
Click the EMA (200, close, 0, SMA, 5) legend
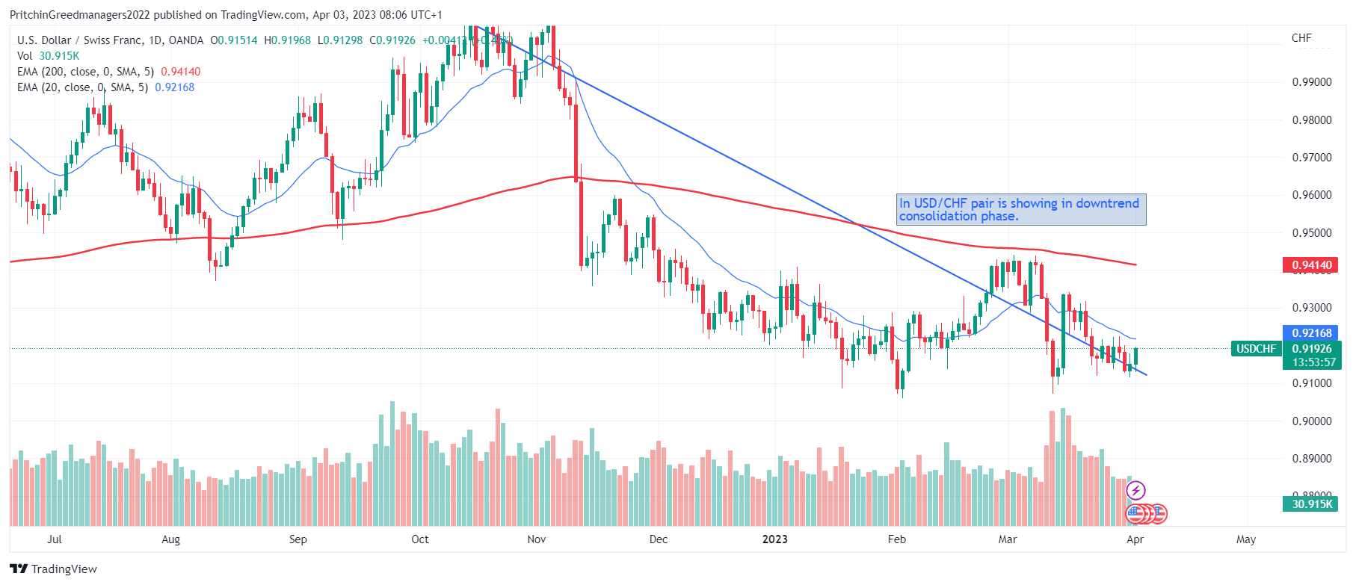(x=85, y=72)
